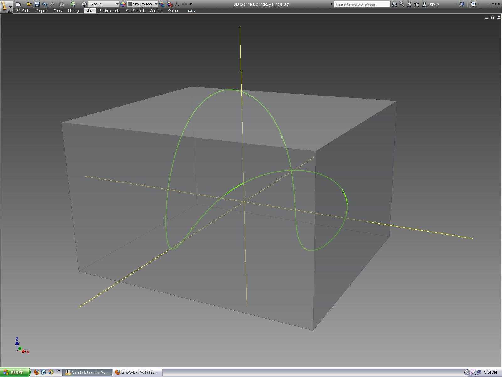
Task: Expand the New file dropdown arrow
Action: click(24, 4)
